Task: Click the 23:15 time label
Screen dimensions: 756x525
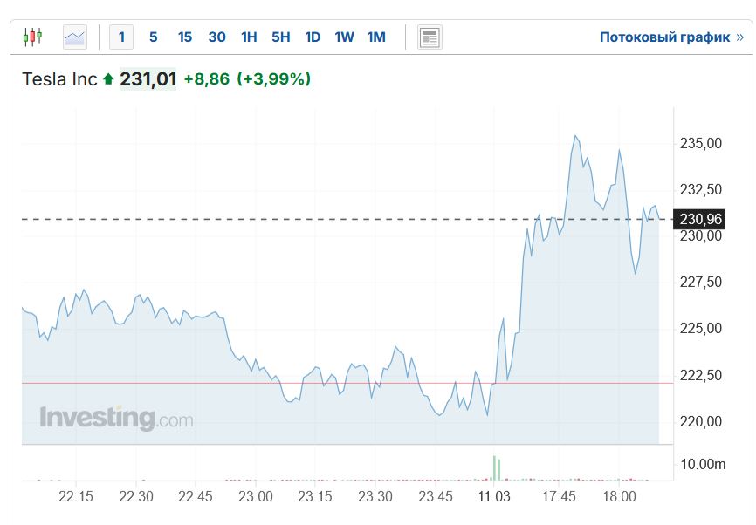Action: [315, 496]
